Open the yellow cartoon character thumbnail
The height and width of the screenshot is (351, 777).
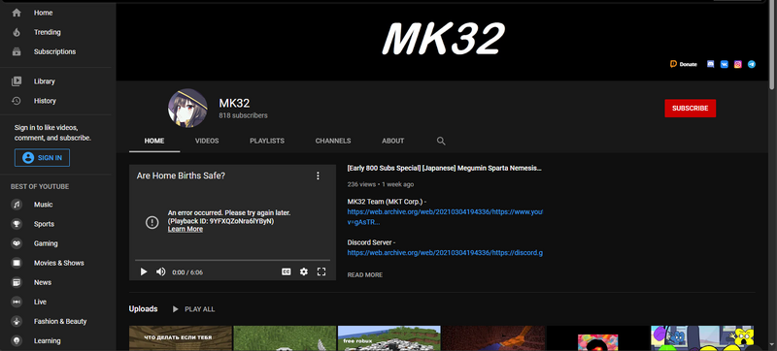coord(702,338)
